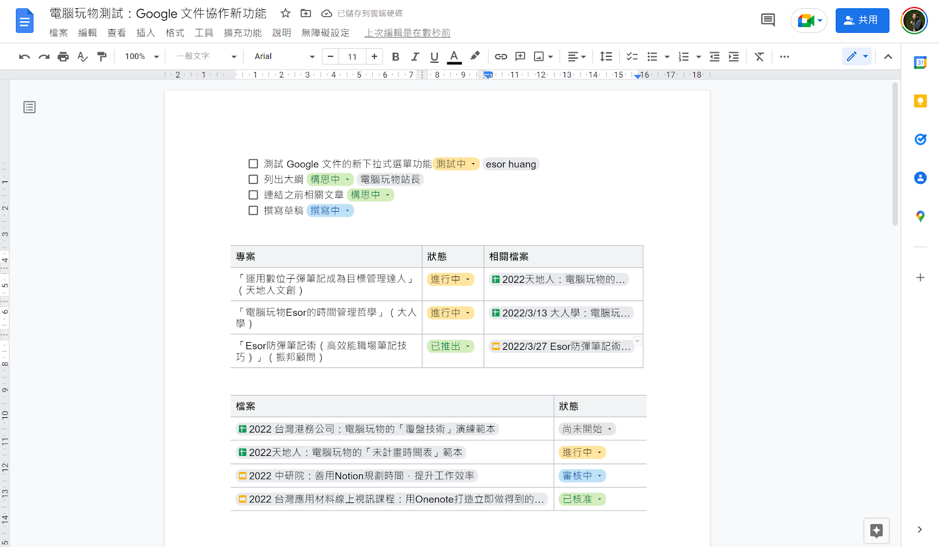Open the 工具 menu
Screen dimensions: 939x547
(204, 33)
